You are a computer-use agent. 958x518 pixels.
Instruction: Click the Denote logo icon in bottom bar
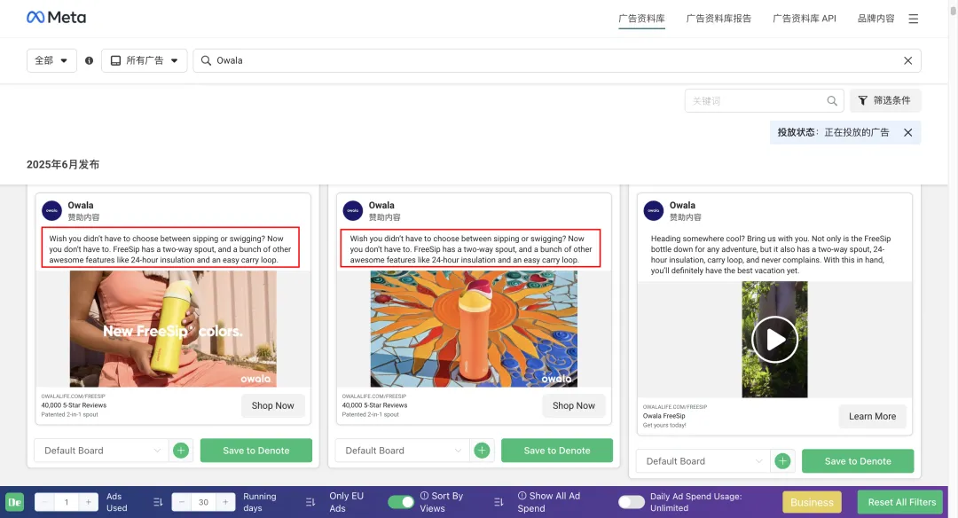[15, 502]
